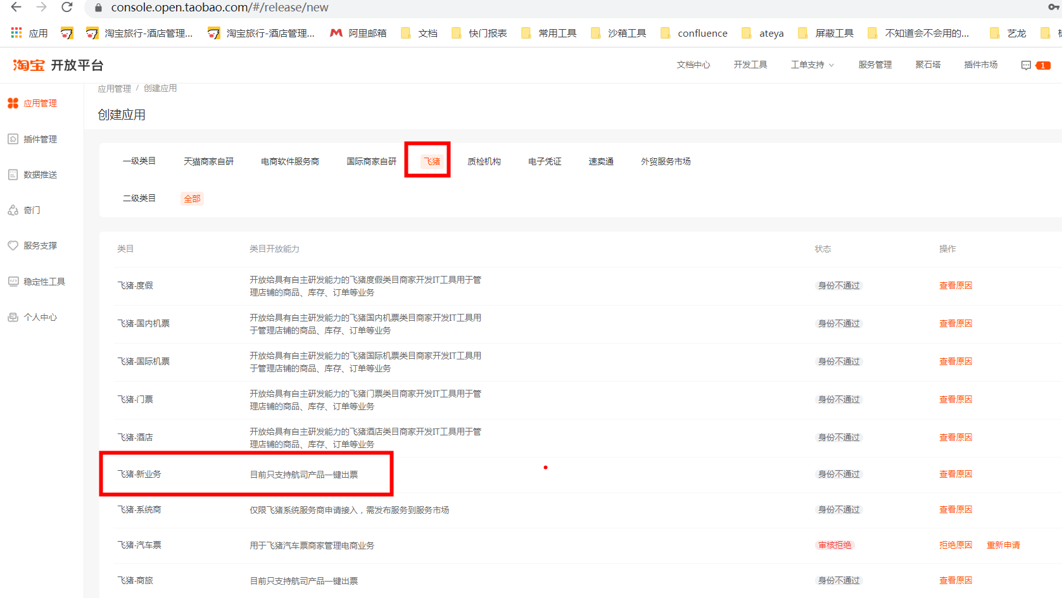Open the 艺龙 bookmark folder
The image size is (1062, 598).
click(1008, 33)
